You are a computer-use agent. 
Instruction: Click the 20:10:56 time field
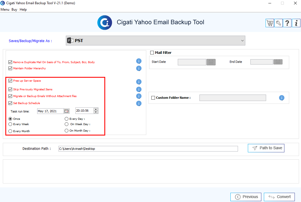(x=84, y=111)
